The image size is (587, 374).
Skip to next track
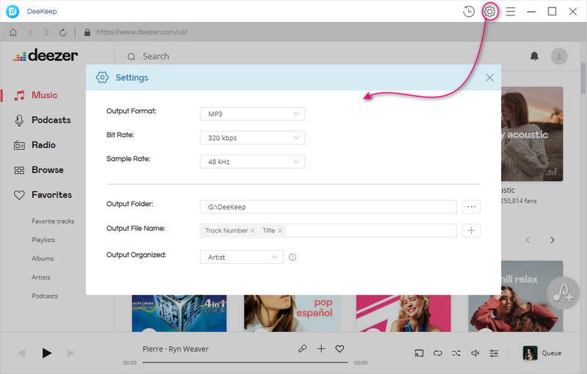coord(70,353)
